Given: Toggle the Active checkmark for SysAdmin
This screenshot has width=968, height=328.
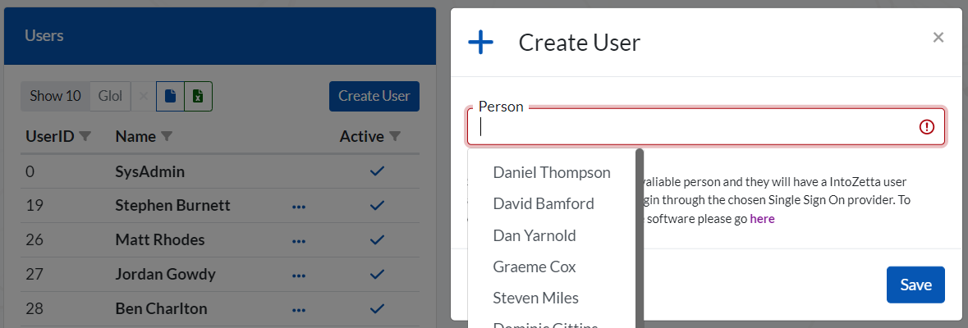Looking at the screenshot, I should pos(377,171).
